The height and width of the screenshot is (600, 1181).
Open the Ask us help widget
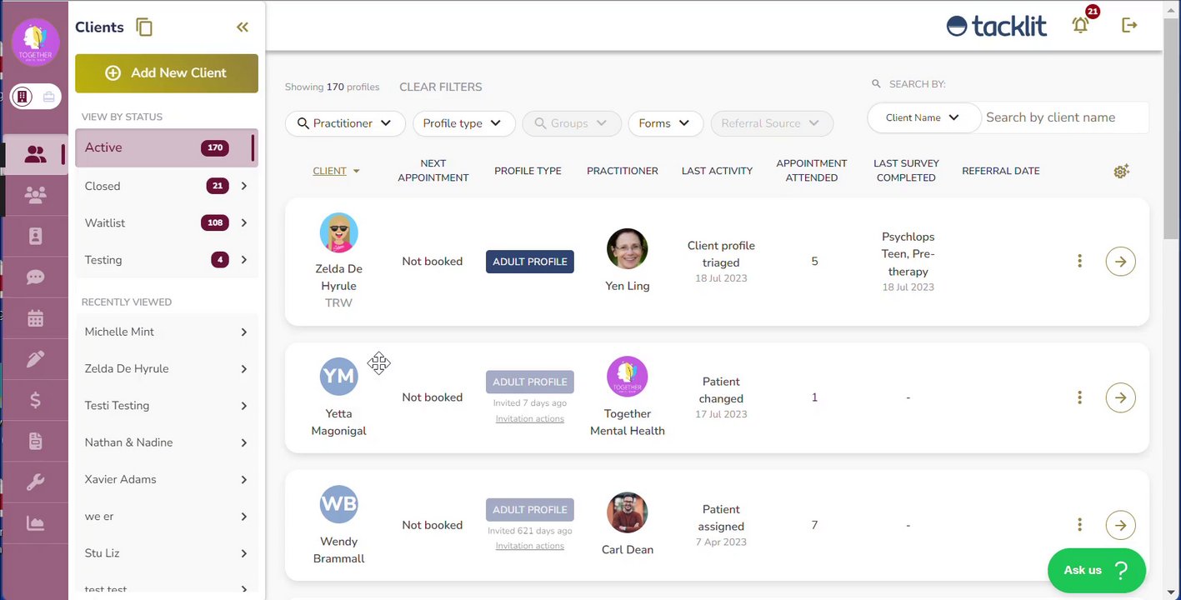point(1096,570)
